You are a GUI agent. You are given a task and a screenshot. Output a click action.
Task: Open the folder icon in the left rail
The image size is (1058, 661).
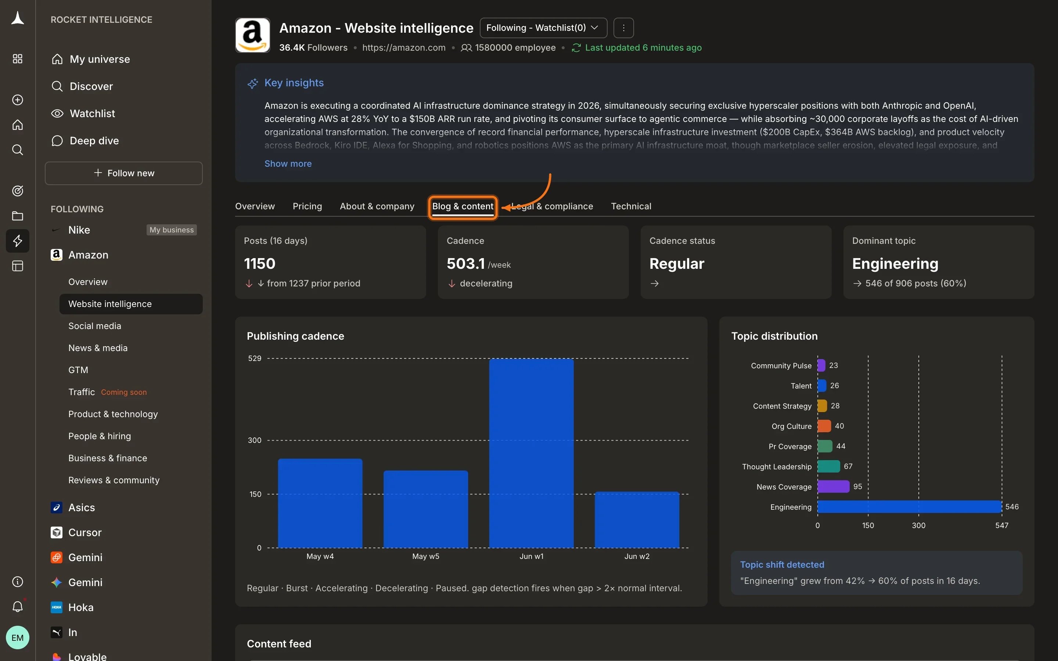point(18,216)
